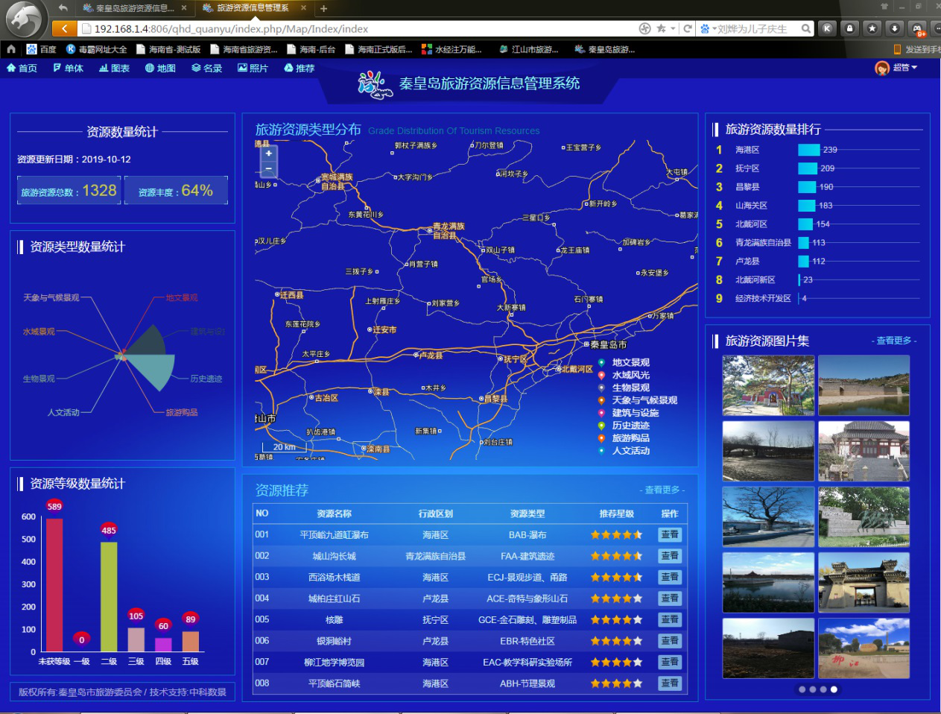Image resolution: width=941 pixels, height=714 pixels.
Task: Open the bookmark star dropdown arrow
Action: click(673, 28)
